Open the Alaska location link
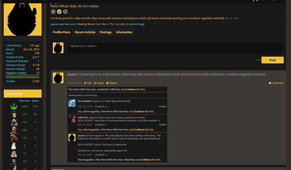The image size is (291, 170). [x=94, y=6]
